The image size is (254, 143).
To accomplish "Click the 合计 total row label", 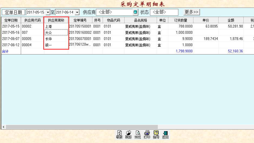I will (x=5, y=51).
